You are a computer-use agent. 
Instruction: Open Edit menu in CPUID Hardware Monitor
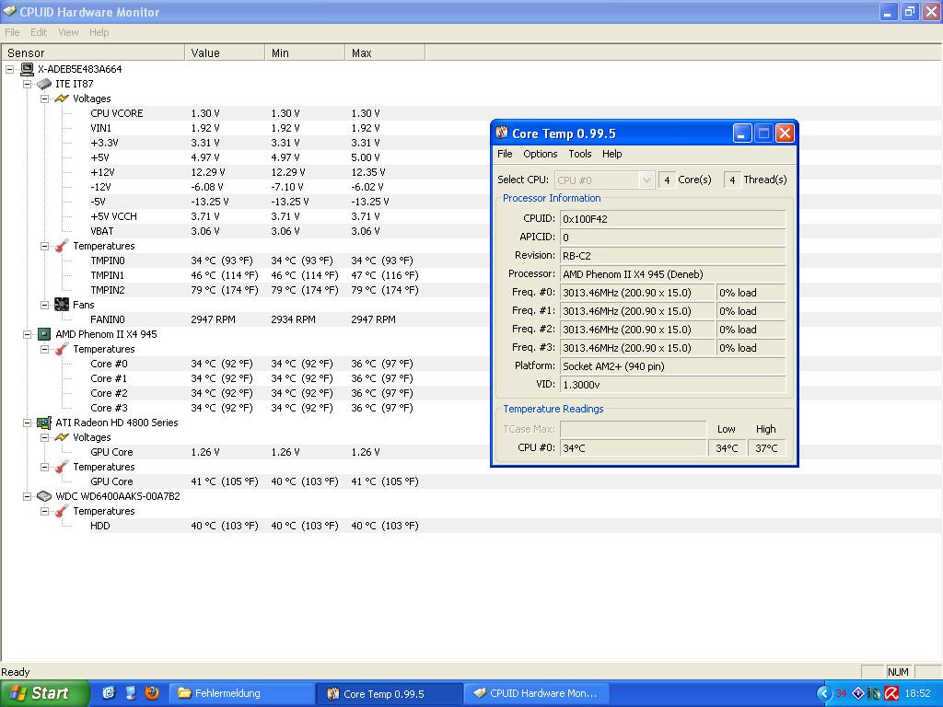point(39,32)
